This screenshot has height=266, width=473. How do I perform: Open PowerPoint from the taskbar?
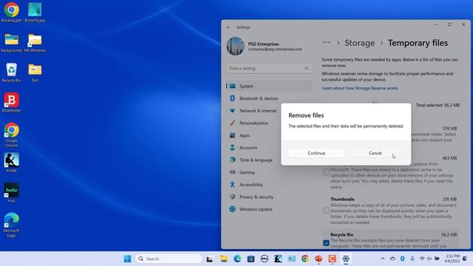point(319,259)
